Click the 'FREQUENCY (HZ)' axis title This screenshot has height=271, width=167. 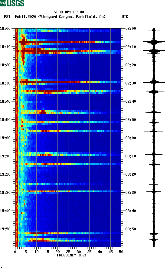[72, 255]
